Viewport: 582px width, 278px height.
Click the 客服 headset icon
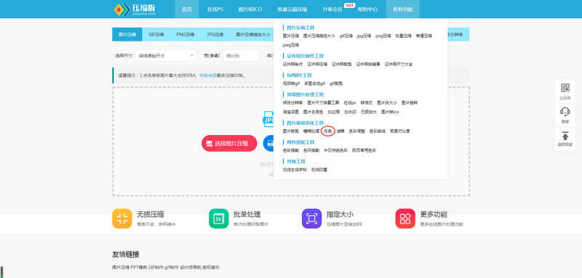[565, 112]
